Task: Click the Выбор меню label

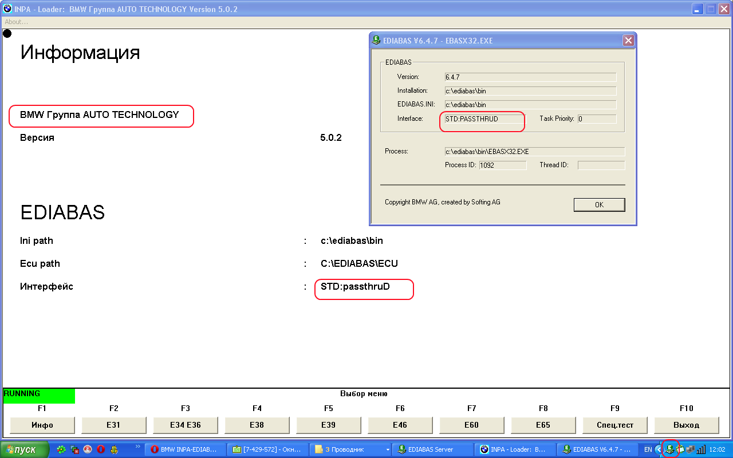Action: (x=364, y=394)
